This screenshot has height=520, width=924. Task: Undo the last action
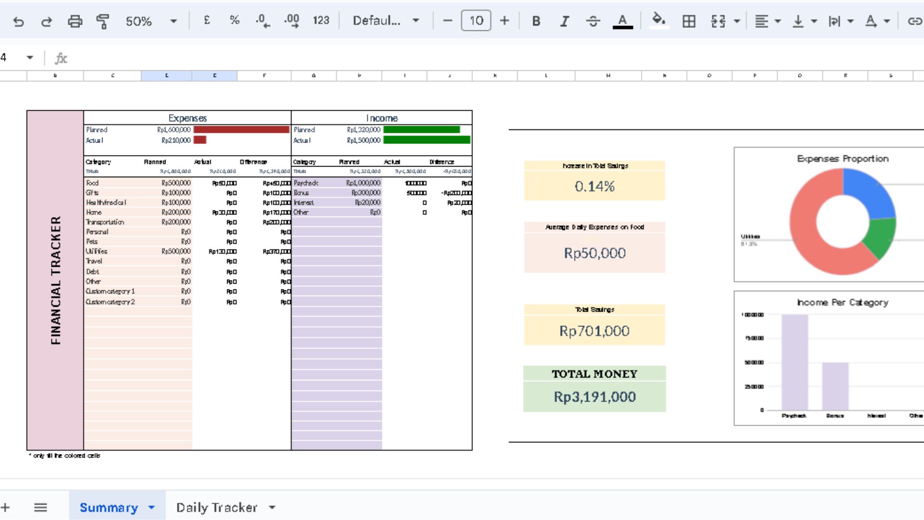pos(18,21)
